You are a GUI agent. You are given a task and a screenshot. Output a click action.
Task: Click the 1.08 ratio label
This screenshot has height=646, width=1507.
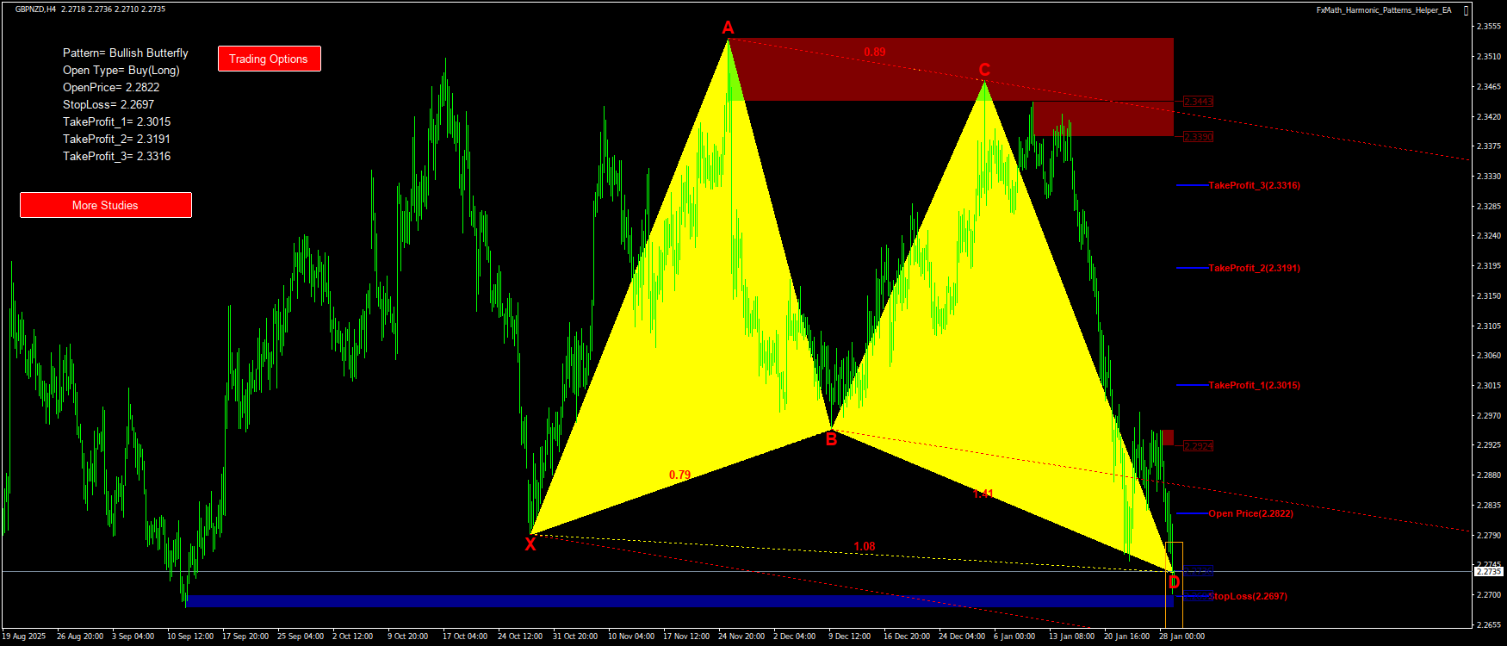click(x=864, y=547)
